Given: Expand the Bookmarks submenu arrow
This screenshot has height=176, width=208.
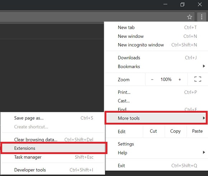Looking at the screenshot, I should pos(204,66).
